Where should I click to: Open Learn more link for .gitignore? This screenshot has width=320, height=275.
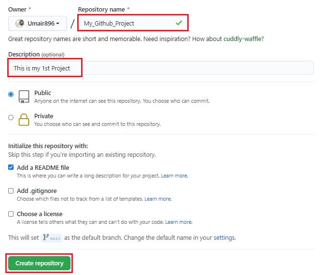point(157,199)
